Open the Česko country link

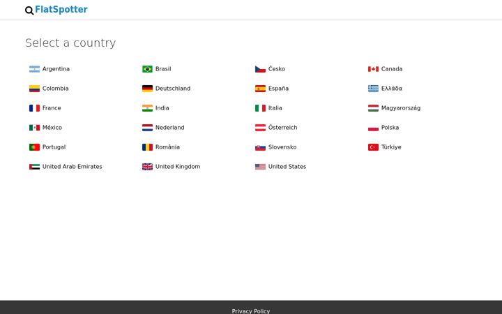[277, 69]
